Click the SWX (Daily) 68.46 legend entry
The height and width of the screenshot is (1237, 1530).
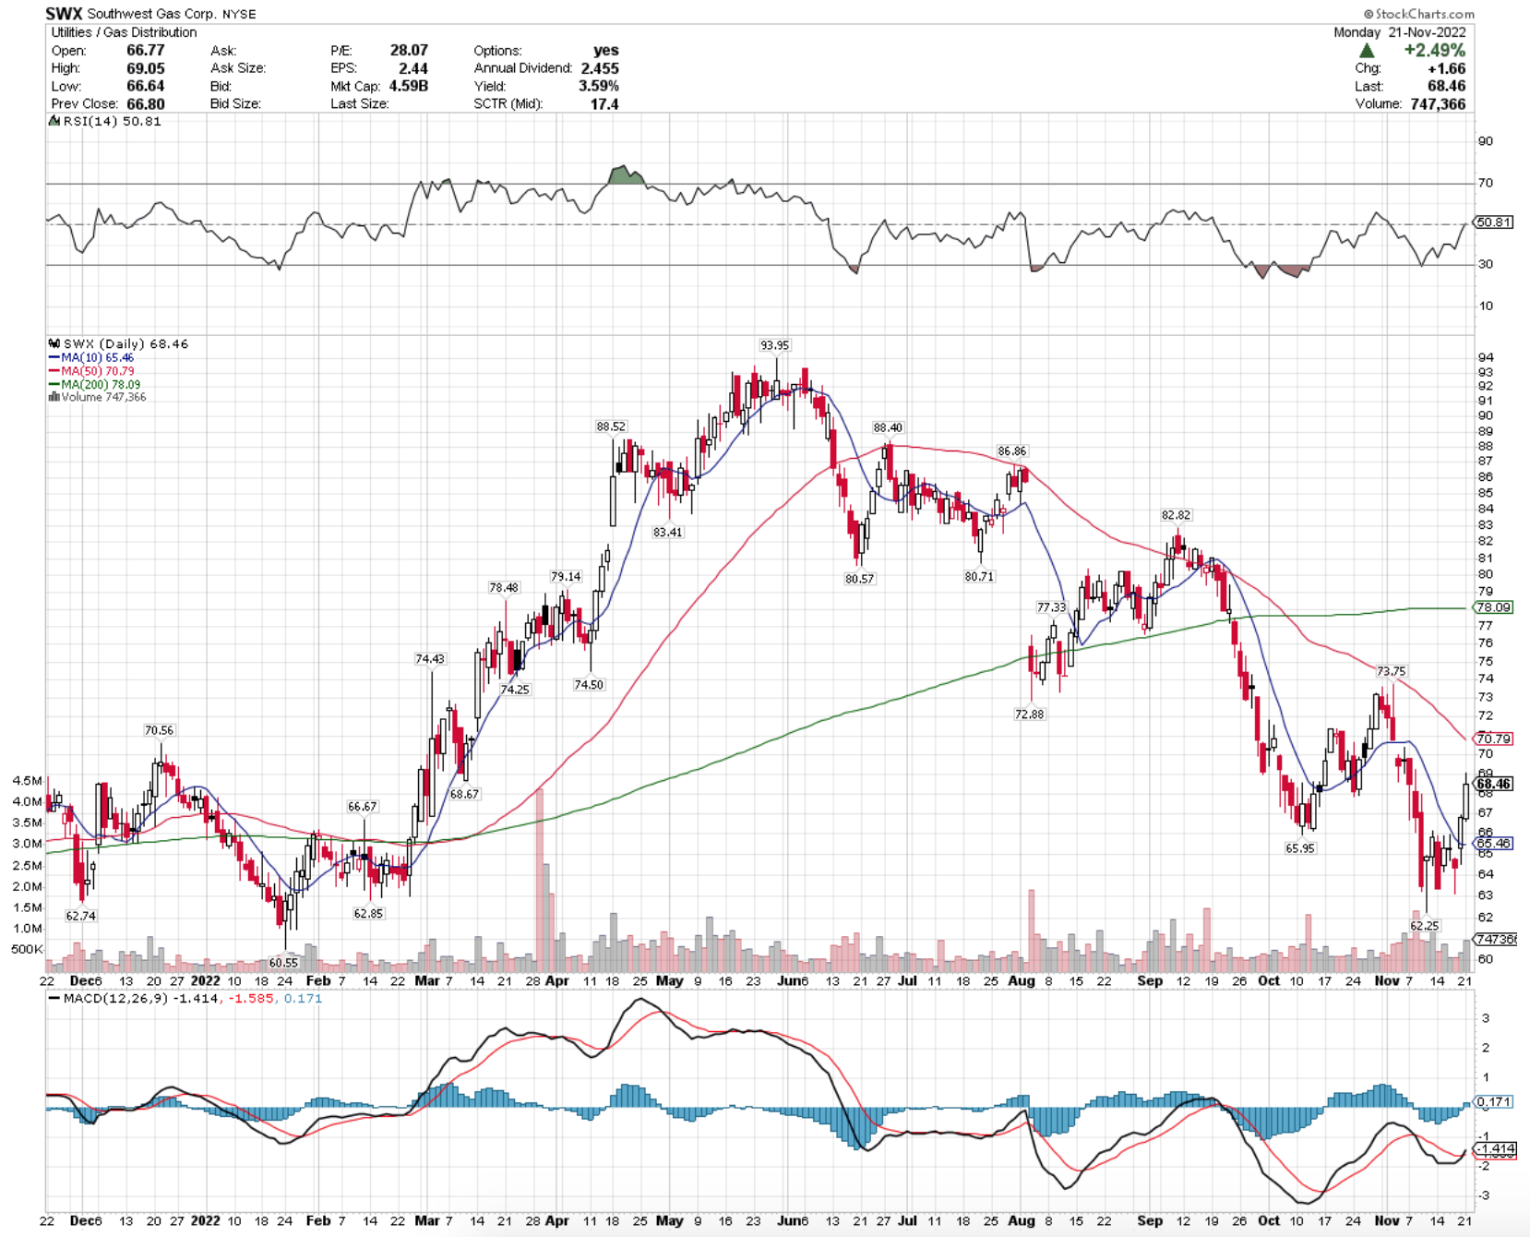[118, 343]
